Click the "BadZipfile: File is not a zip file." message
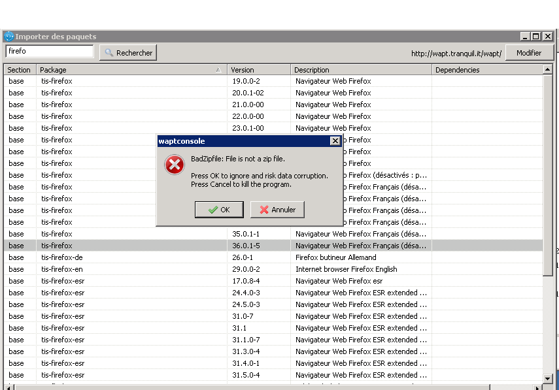Image resolution: width=559 pixels, height=390 pixels. click(238, 159)
